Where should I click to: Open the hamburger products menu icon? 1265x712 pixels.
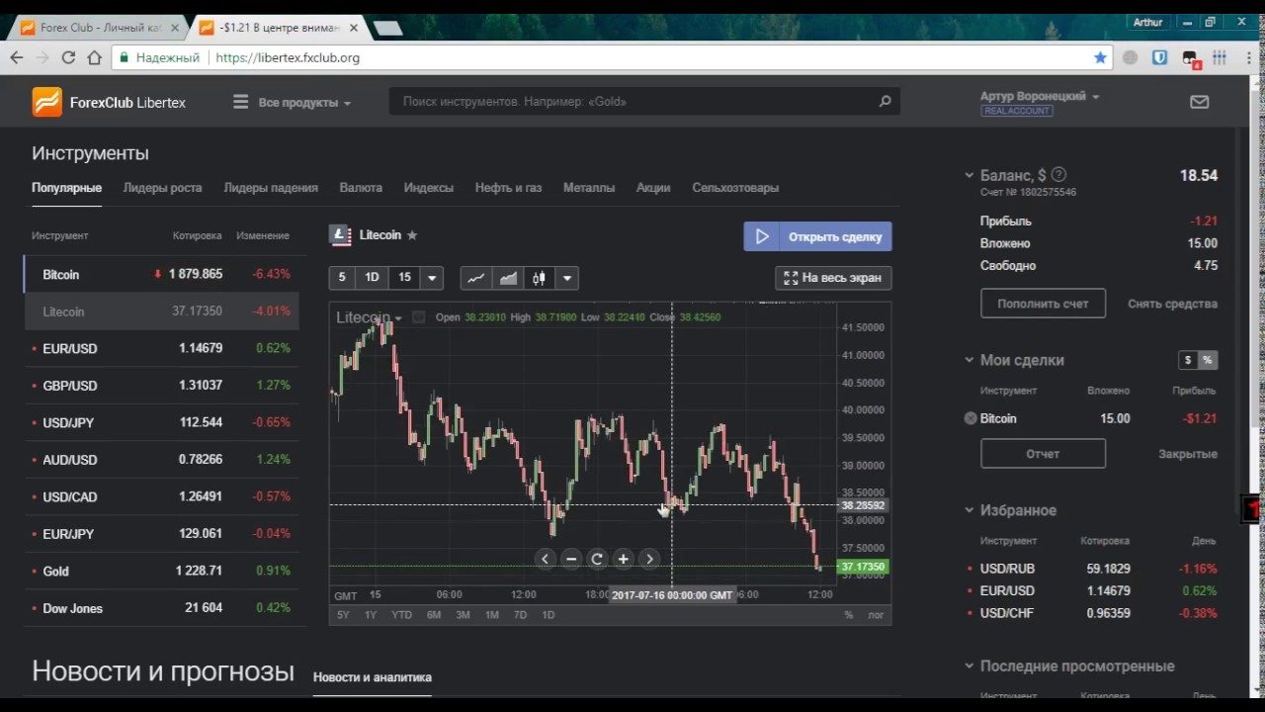pos(240,102)
